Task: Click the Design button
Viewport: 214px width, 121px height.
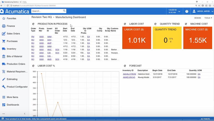Action: (x=197, y=18)
